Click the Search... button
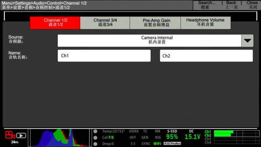The image size is (261, 147). pos(207,5)
